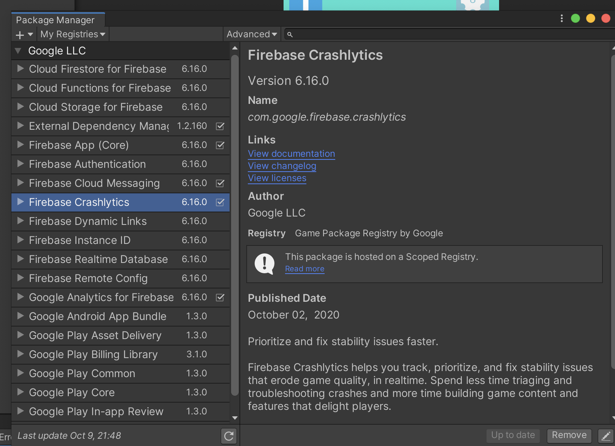Toggle Google Analytics for Firebase checkmark

point(220,297)
